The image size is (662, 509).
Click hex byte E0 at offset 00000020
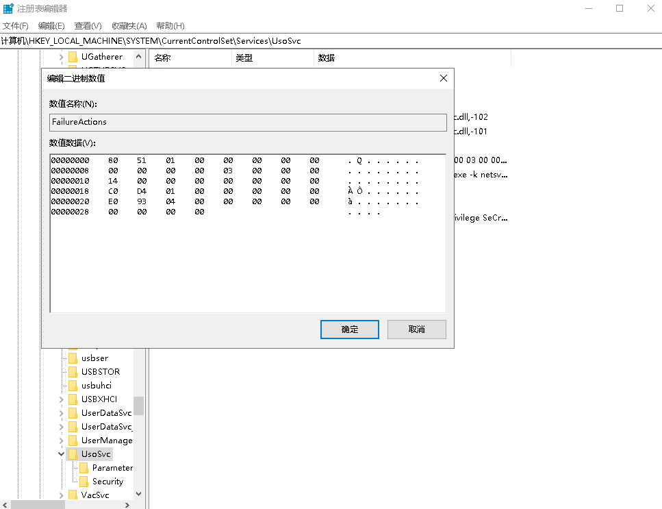click(113, 201)
